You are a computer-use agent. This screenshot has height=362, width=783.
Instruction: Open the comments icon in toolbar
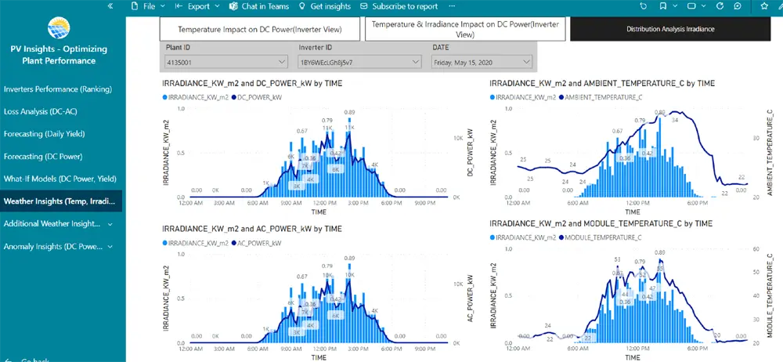click(x=738, y=6)
